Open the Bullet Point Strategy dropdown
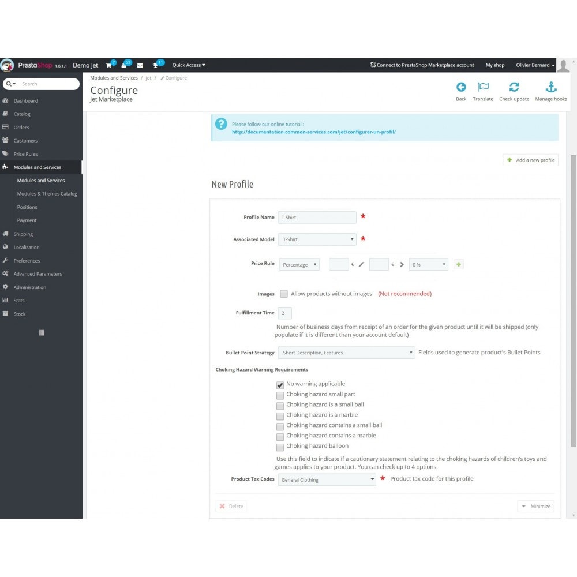577x577 pixels. point(347,353)
